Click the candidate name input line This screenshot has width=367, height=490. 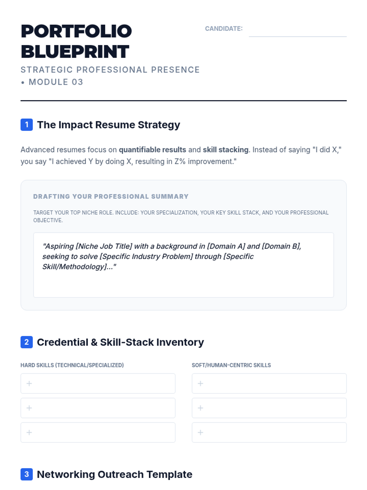click(298, 31)
